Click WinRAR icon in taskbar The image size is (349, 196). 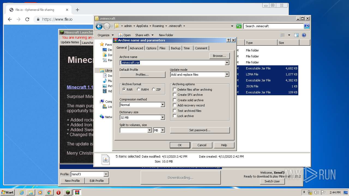point(77,192)
